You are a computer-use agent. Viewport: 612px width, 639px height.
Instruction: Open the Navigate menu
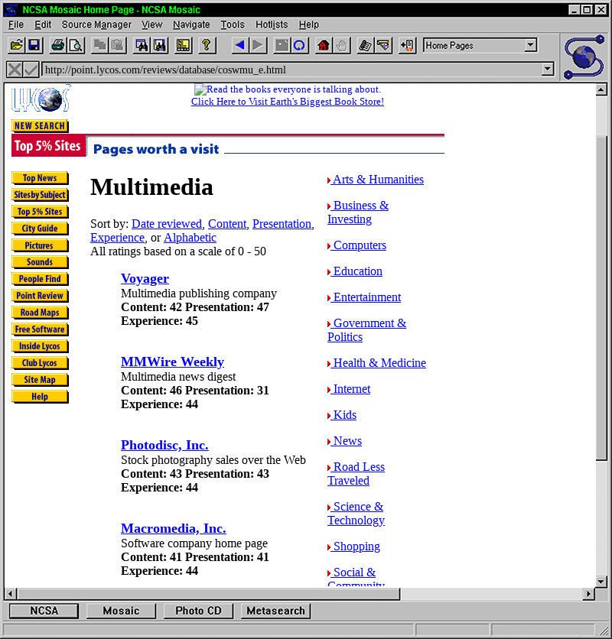(191, 24)
